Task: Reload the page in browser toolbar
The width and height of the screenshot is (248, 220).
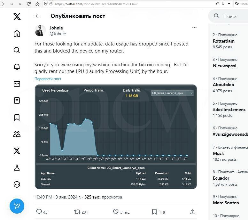Action: click(29, 4)
